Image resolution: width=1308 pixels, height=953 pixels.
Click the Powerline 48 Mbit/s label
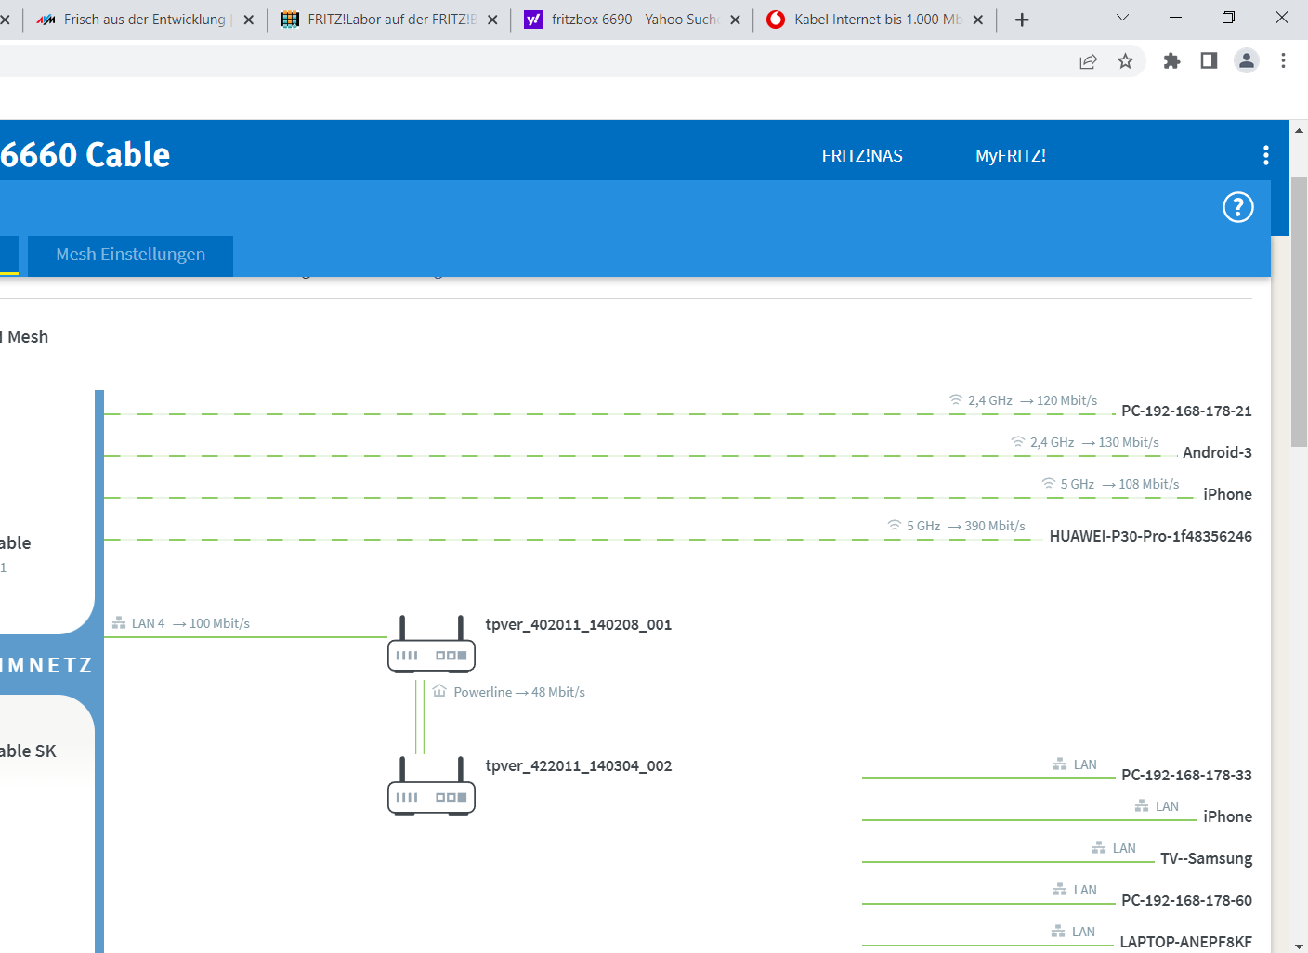519,692
